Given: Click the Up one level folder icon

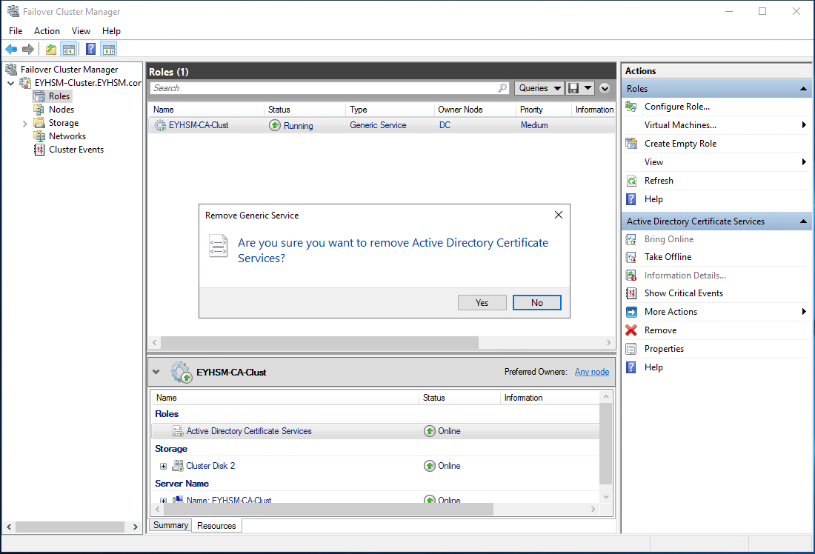Looking at the screenshot, I should pos(51,50).
